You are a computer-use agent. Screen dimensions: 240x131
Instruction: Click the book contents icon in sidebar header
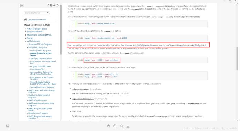(x=51, y=5)
